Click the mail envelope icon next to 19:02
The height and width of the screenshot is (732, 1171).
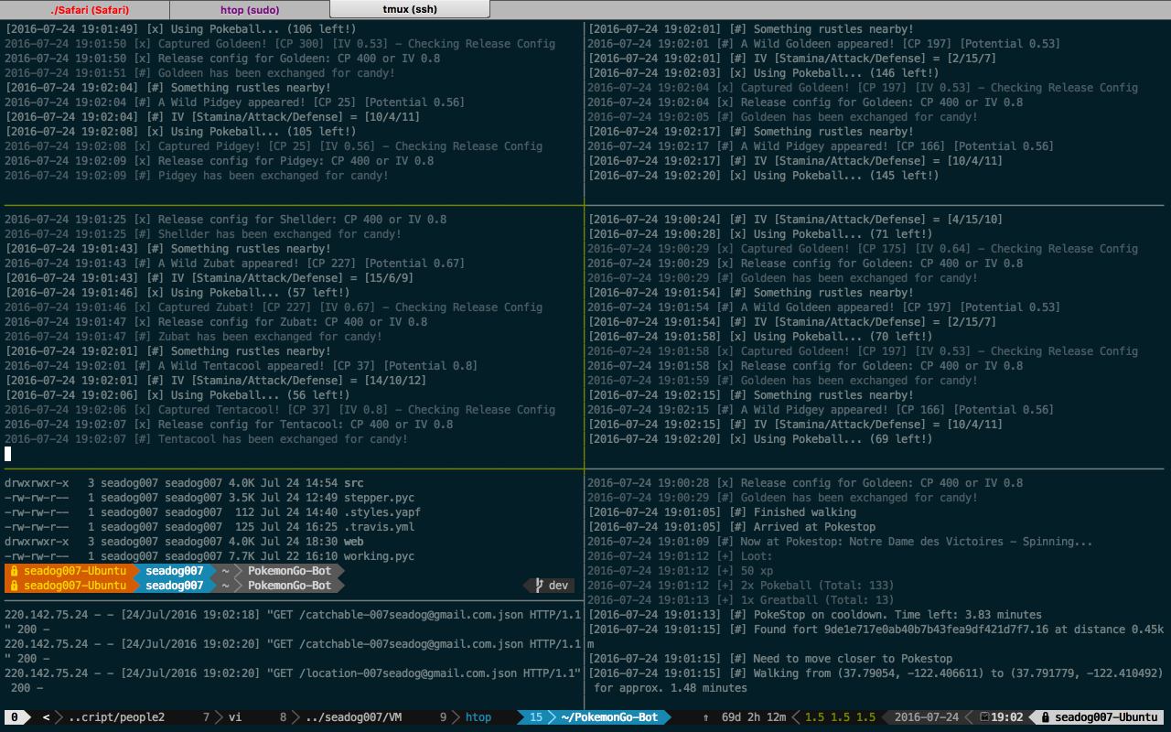[983, 717]
